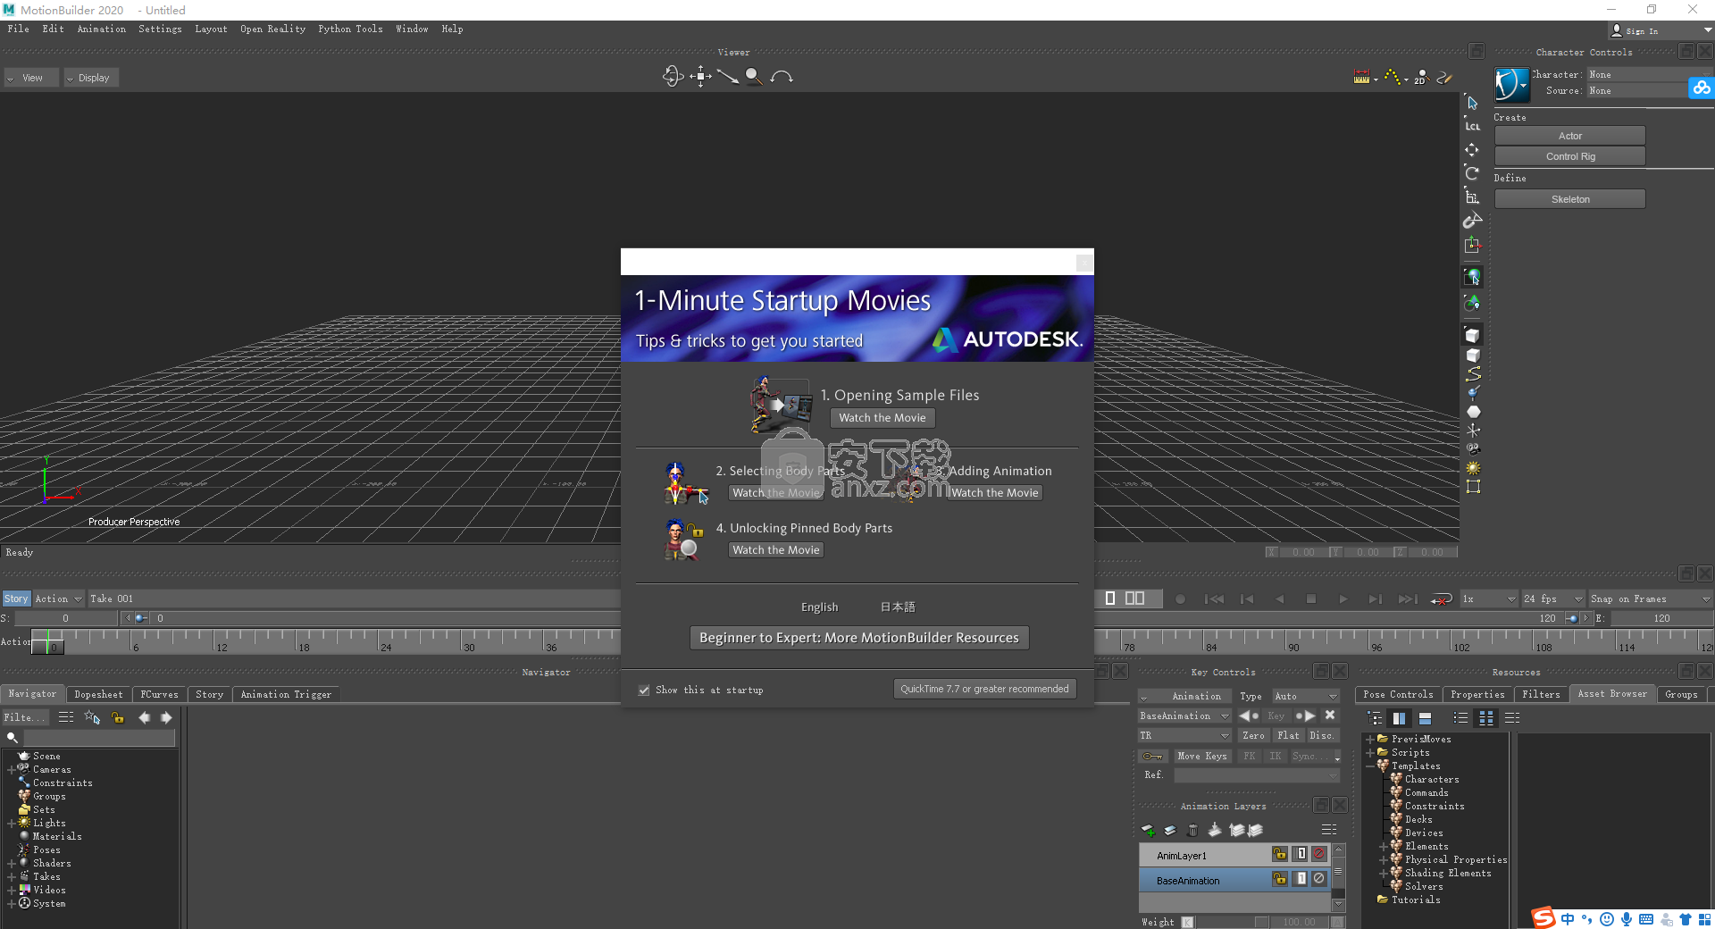Show Asset Browser tree view icon
The image size is (1715, 929).
click(1376, 718)
